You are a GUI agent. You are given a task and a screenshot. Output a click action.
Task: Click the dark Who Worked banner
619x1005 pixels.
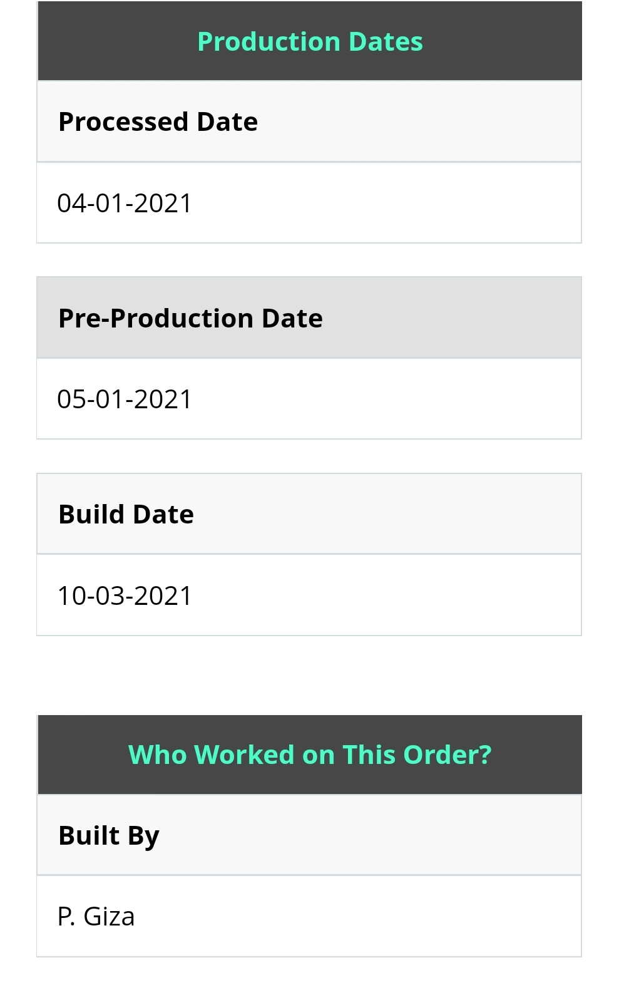(x=310, y=755)
